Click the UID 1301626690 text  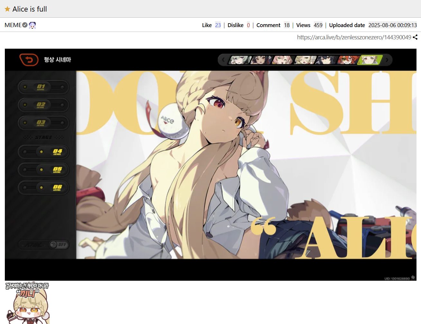pyautogui.click(x=397, y=279)
